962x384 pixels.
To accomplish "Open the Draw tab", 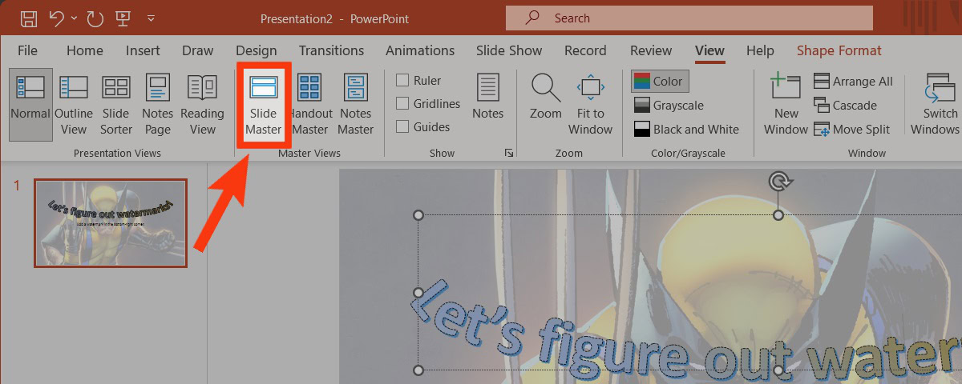I will [198, 50].
